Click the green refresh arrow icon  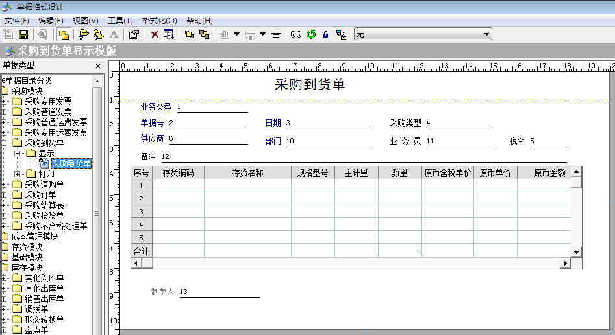click(311, 34)
